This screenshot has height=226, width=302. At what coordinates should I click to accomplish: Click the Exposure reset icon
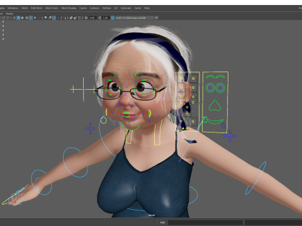click(x=86, y=18)
